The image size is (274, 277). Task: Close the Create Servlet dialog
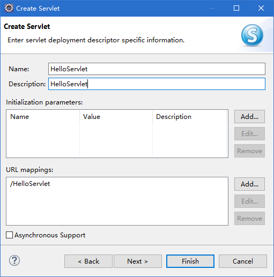pos(261,8)
